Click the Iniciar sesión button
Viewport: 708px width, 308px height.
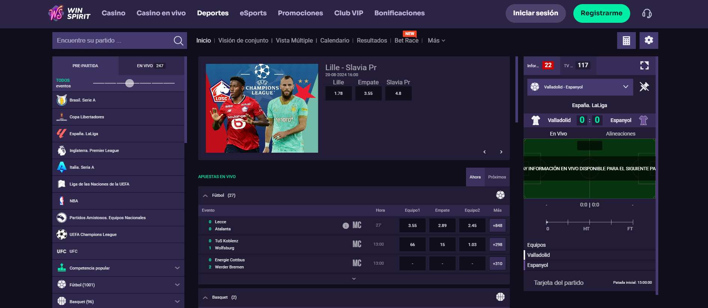tap(536, 13)
